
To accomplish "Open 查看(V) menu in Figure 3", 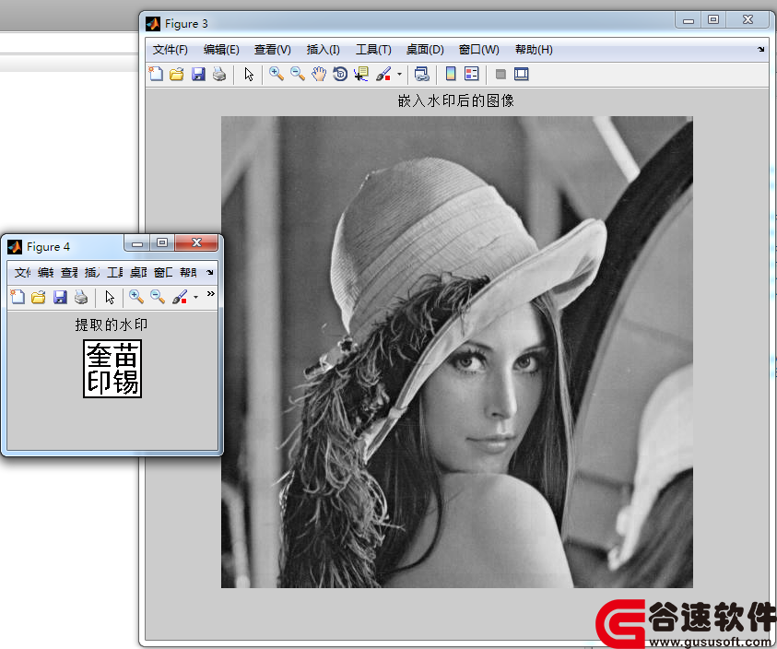I will 273,50.
